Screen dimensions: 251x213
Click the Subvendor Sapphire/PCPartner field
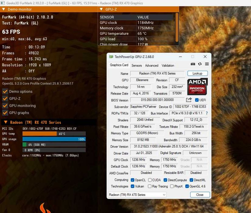pos(143,107)
